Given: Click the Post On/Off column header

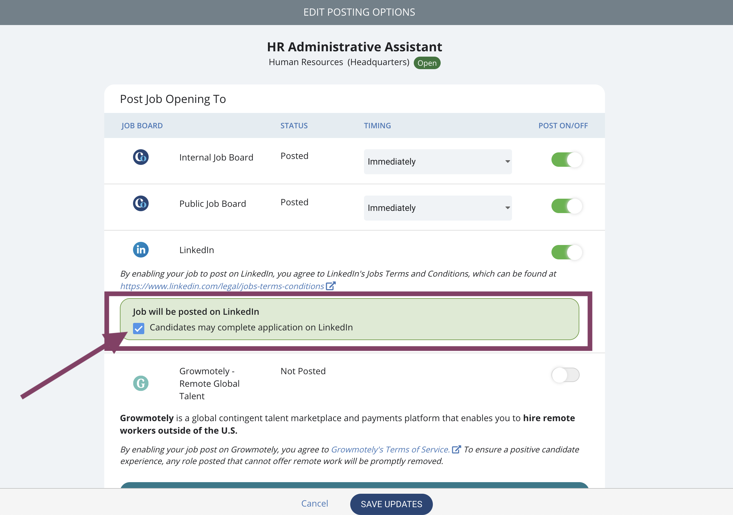Looking at the screenshot, I should point(563,125).
